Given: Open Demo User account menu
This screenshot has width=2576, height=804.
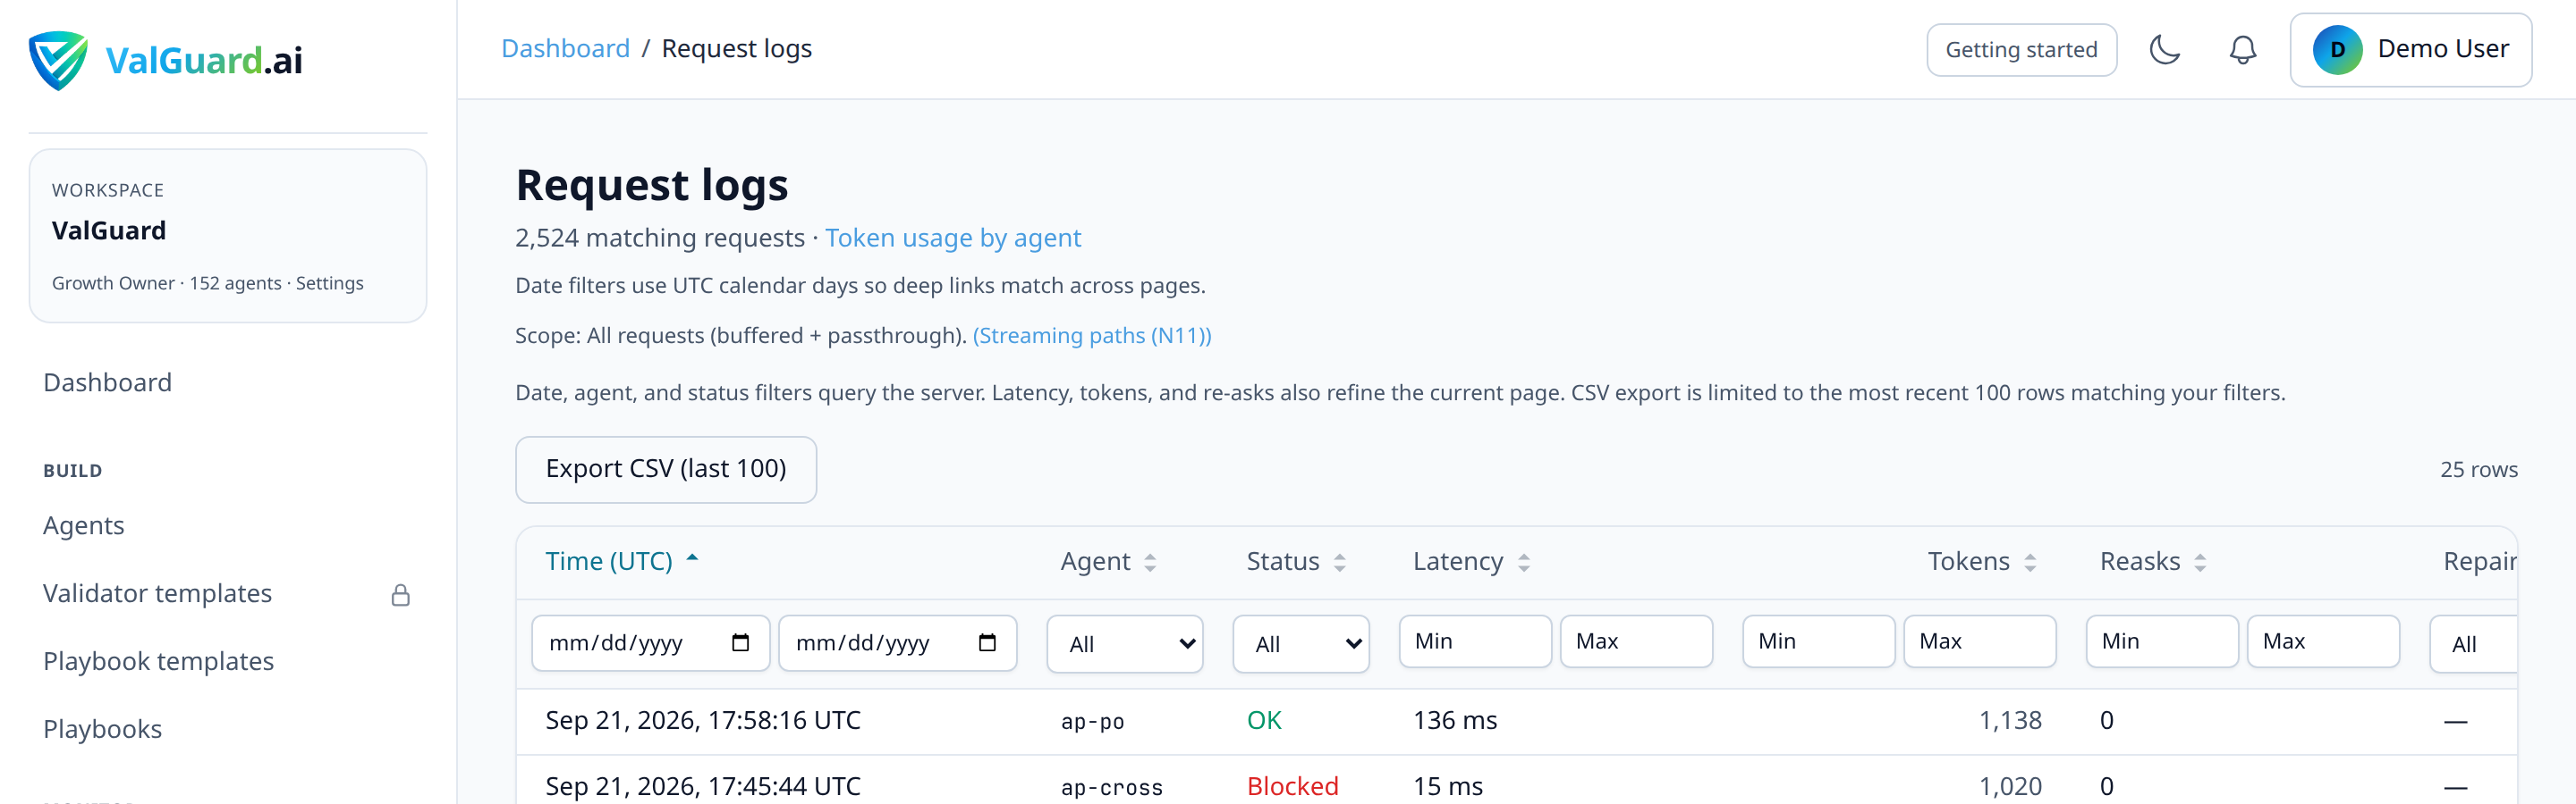Looking at the screenshot, I should (x=2410, y=50).
